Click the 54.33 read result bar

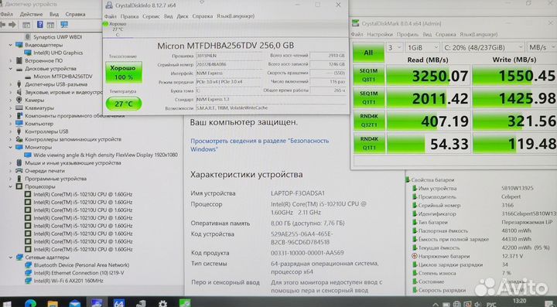point(428,143)
